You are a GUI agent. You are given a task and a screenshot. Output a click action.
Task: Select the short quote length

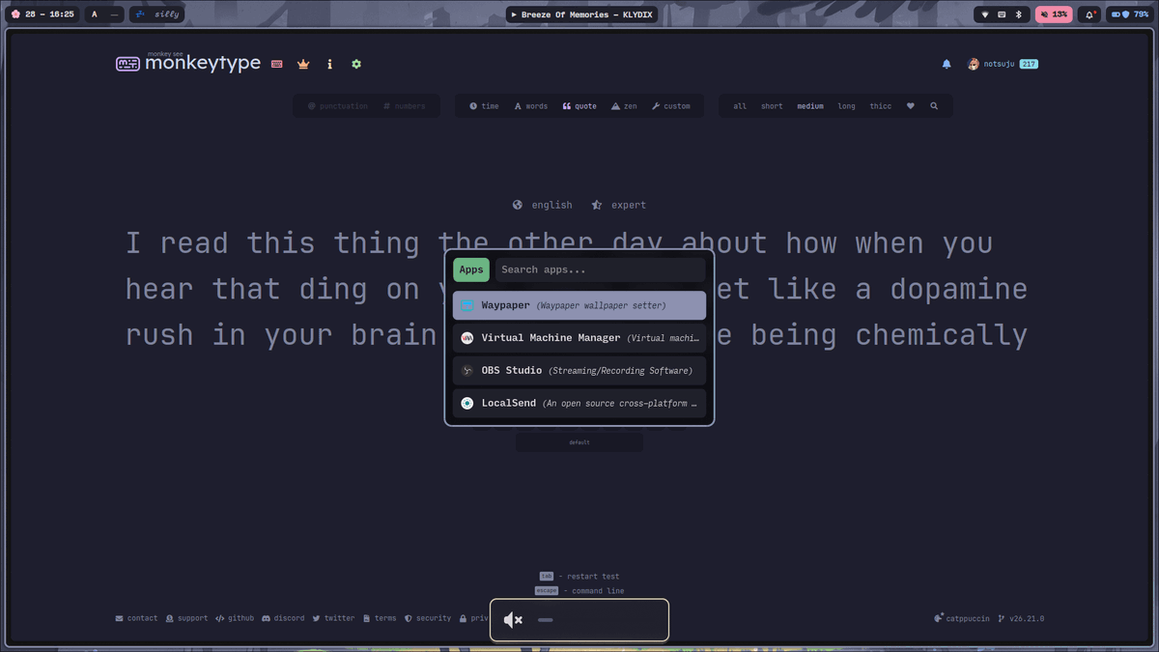click(772, 106)
